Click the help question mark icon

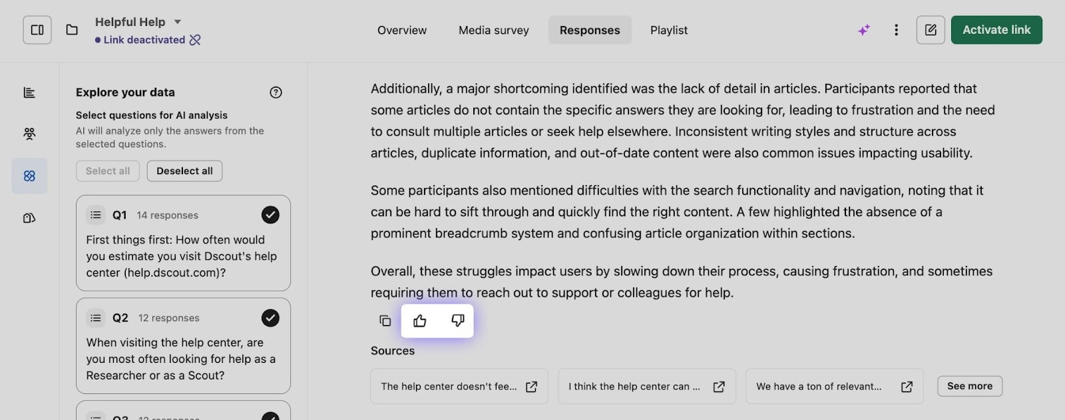(x=276, y=92)
